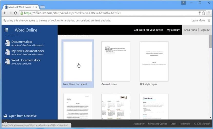213x129 pixels.
Task: Click the browser forward arrow
Action: coord(10,13)
